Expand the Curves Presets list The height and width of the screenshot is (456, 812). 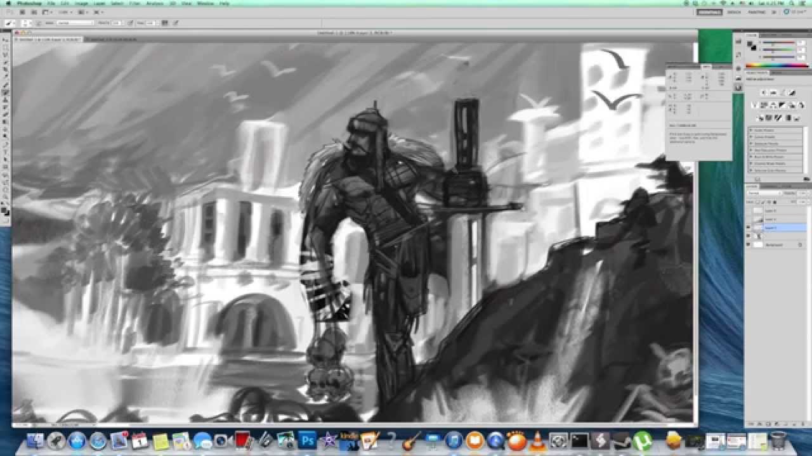click(x=750, y=137)
